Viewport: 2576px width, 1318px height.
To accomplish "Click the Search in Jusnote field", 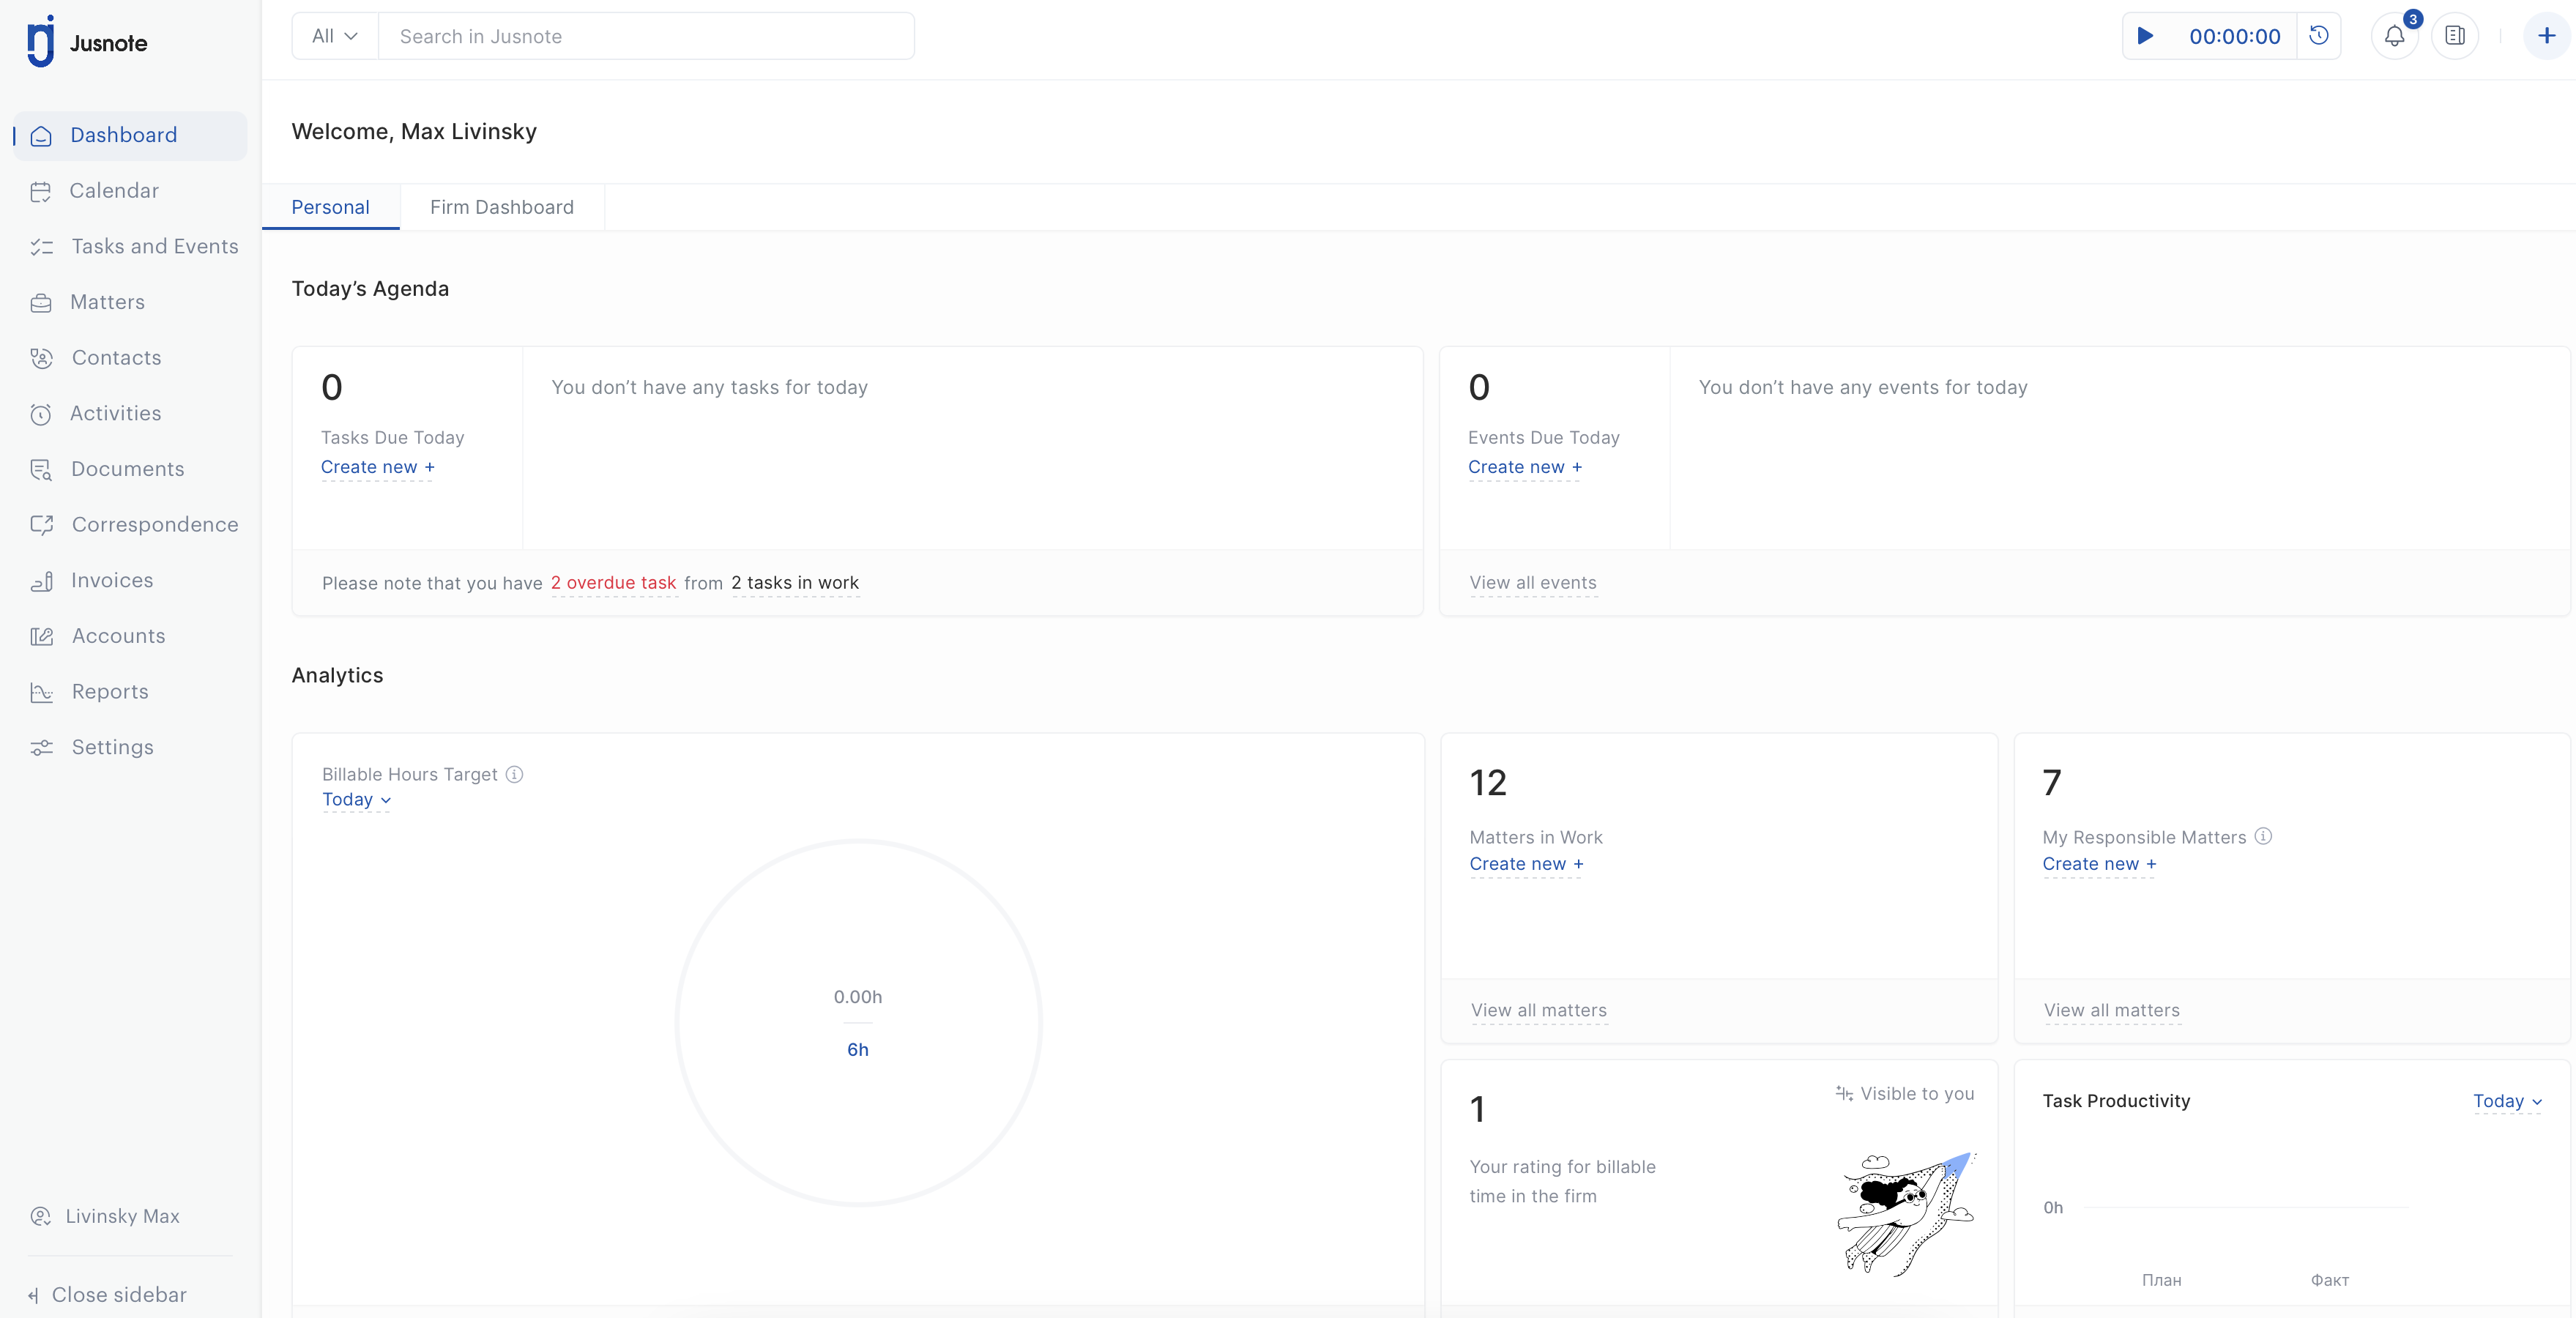I will 646,36.
